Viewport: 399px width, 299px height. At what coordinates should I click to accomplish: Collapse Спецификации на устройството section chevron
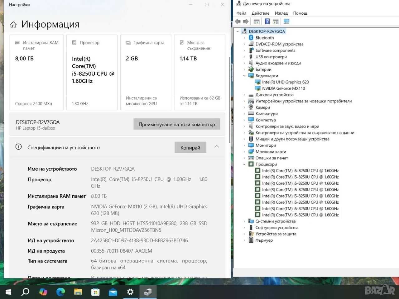pyautogui.click(x=217, y=146)
